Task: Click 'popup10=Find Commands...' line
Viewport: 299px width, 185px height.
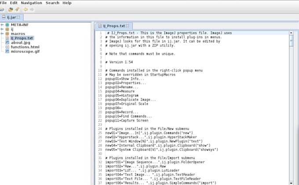Action: tap(129, 116)
